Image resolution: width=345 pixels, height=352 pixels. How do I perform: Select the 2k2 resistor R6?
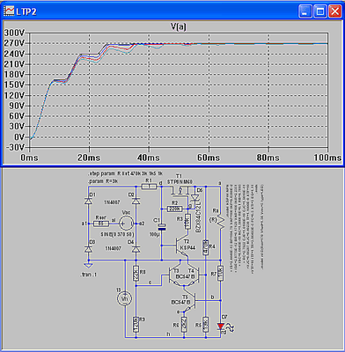tap(184, 324)
